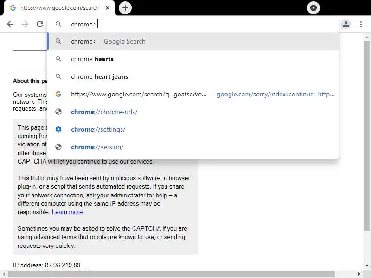Open the profile avatar menu
Image resolution: width=371 pixels, height=278 pixels.
[x=346, y=24]
